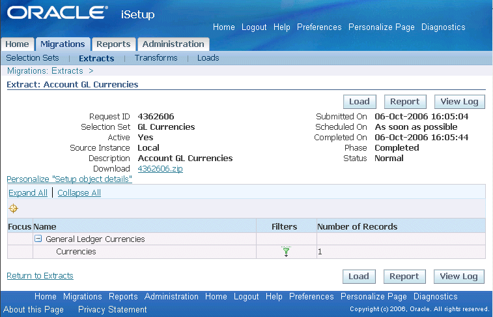Click the Migrations: Extracts breadcrumb

tap(46, 71)
